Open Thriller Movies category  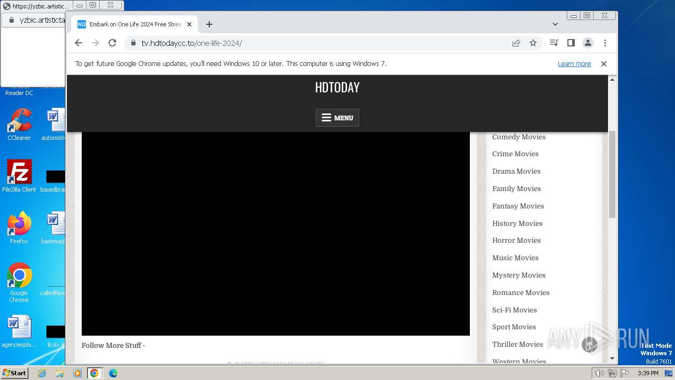pyautogui.click(x=517, y=344)
